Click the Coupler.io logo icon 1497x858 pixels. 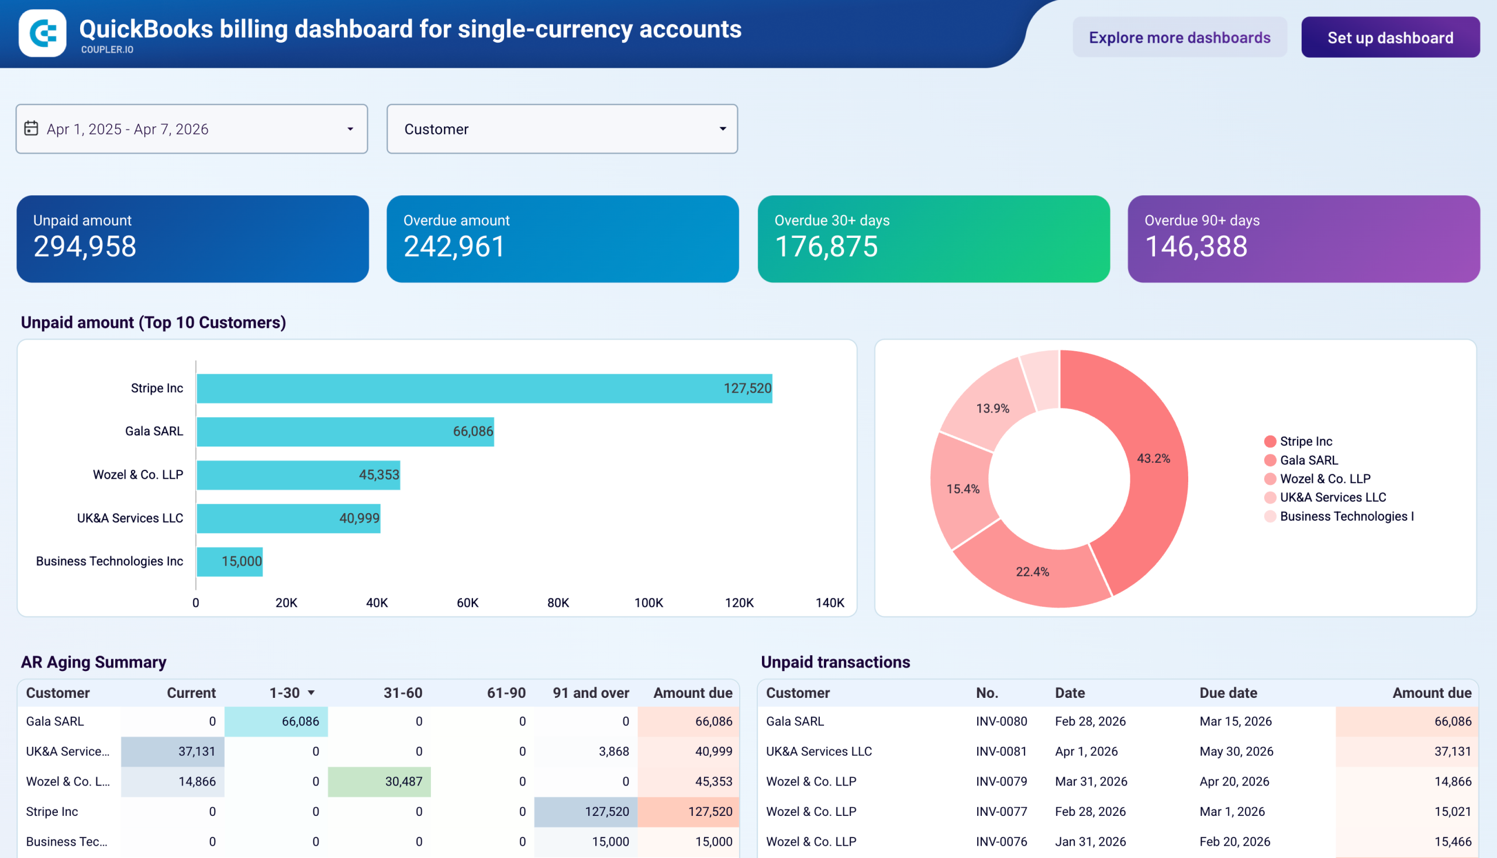tap(44, 34)
